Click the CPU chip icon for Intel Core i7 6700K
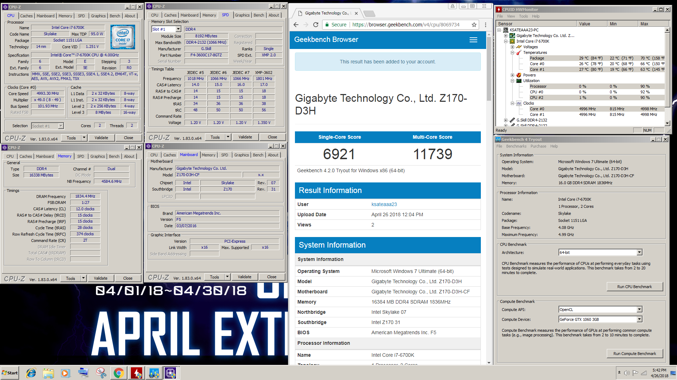The width and height of the screenshot is (677, 380). click(x=512, y=41)
